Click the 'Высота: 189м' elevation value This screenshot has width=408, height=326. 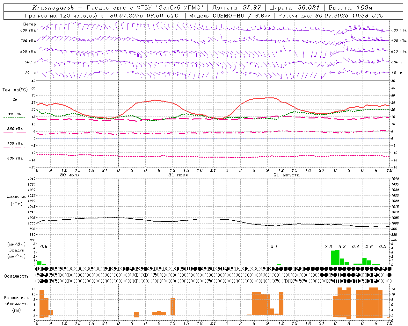(350, 8)
